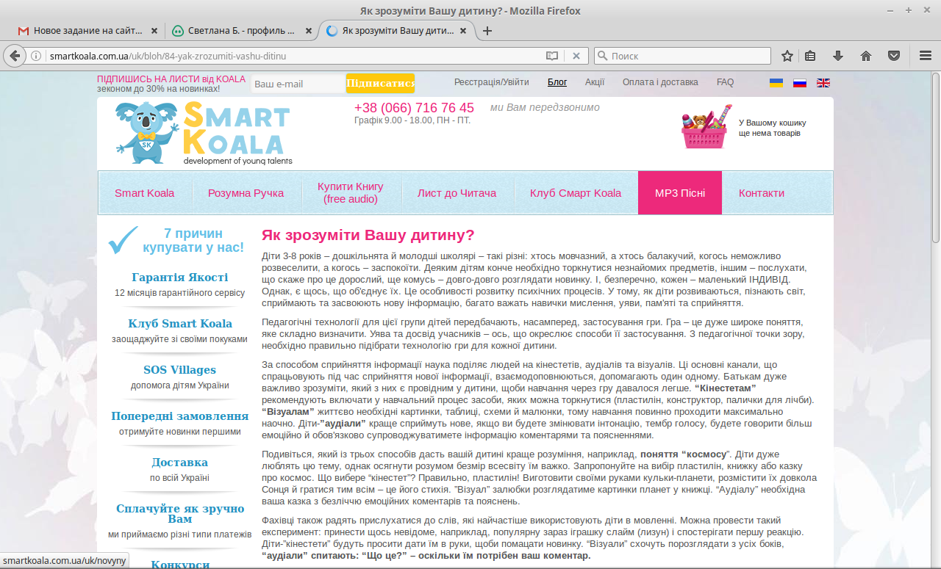
Task: Click the Підписатися subscribe button
Action: (380, 84)
